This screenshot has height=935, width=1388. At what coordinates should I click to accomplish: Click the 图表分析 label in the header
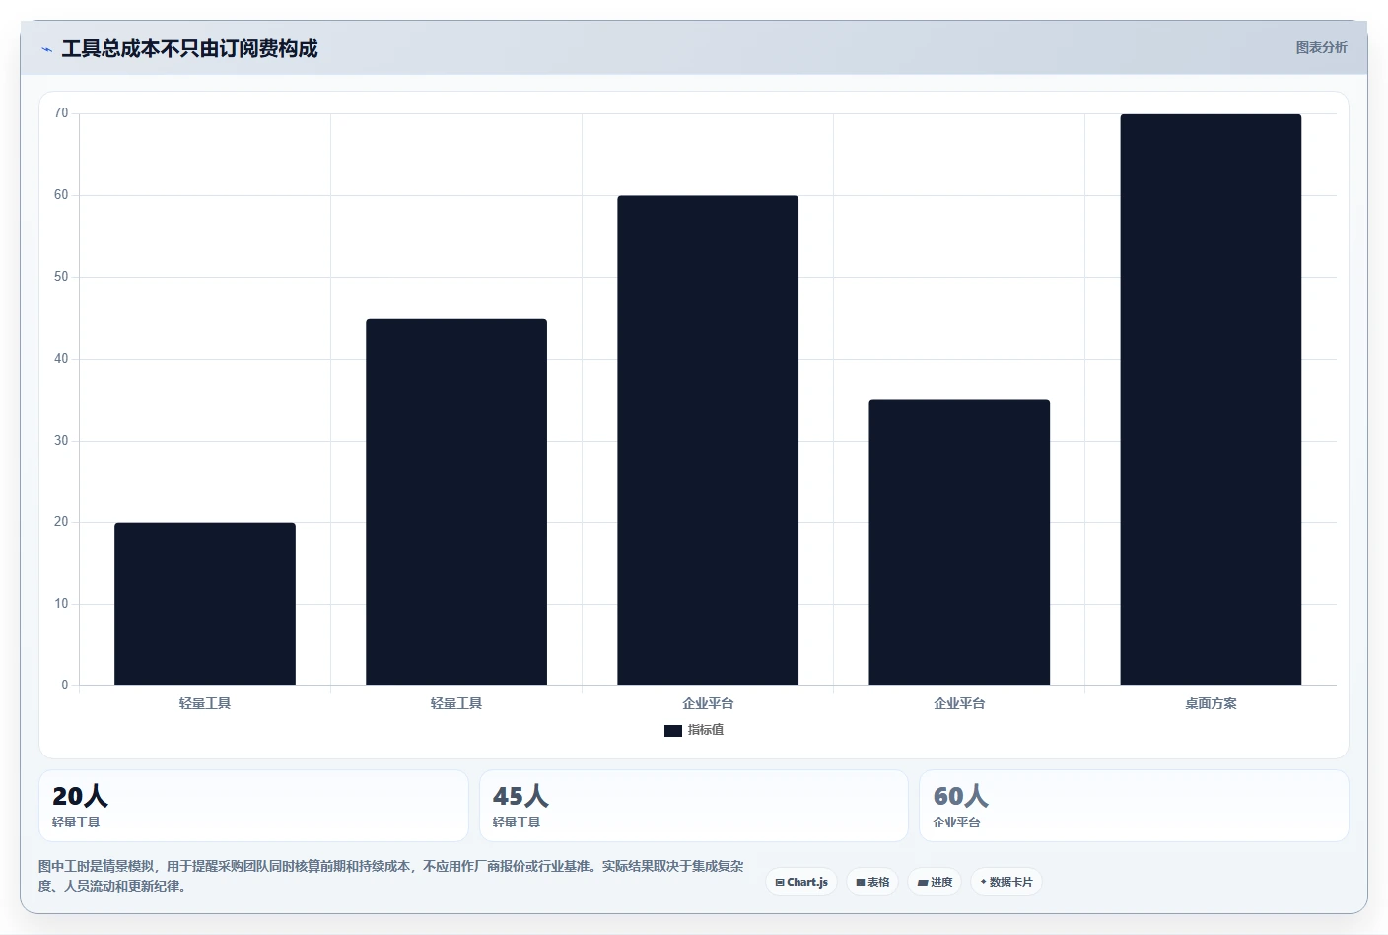click(1321, 47)
